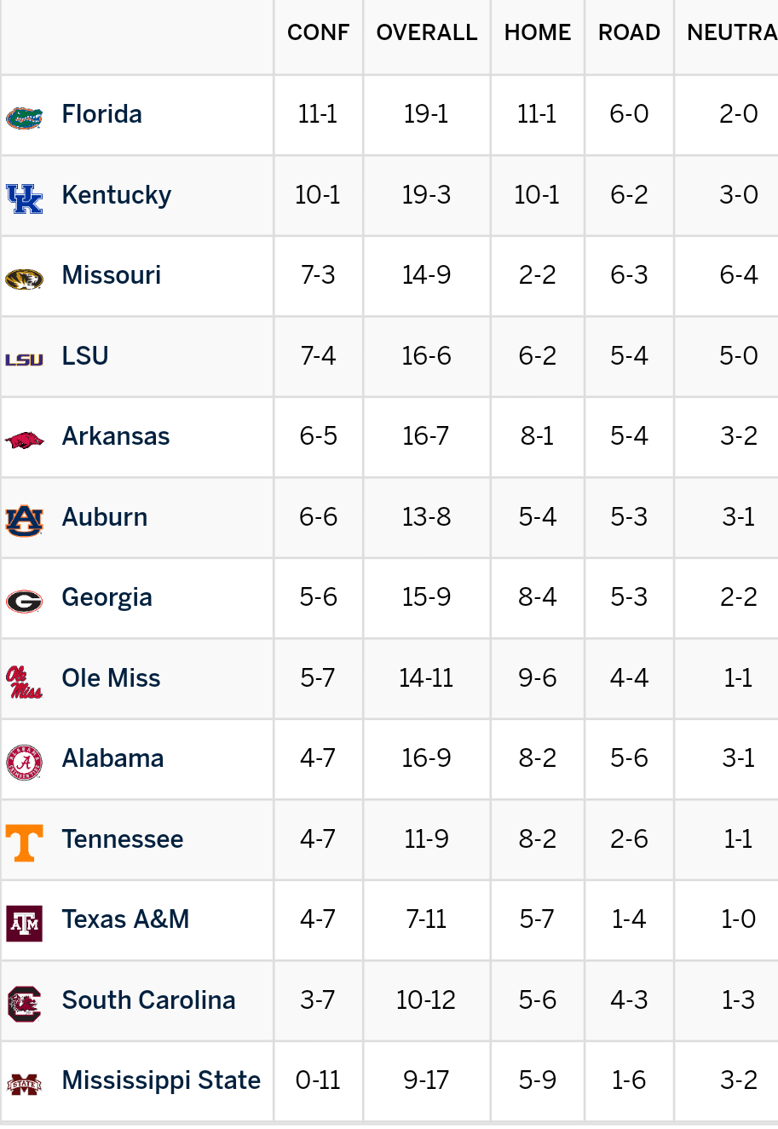Click the Kentucky UK logo icon
The image size is (778, 1129).
pos(24,197)
